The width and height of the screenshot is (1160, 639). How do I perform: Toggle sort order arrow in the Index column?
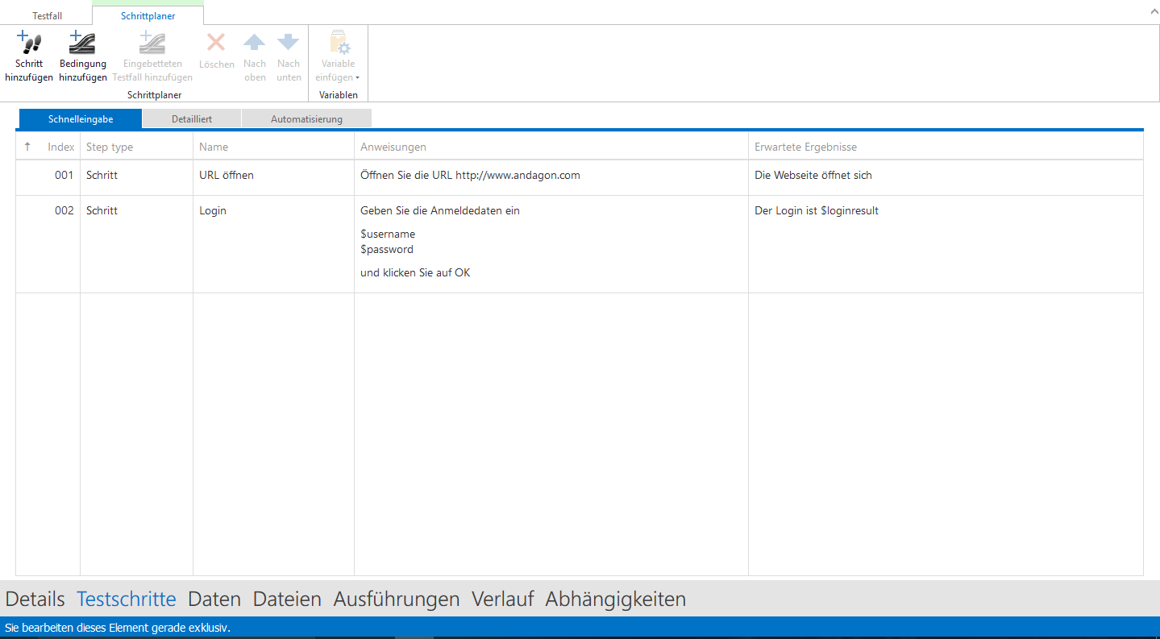click(27, 147)
